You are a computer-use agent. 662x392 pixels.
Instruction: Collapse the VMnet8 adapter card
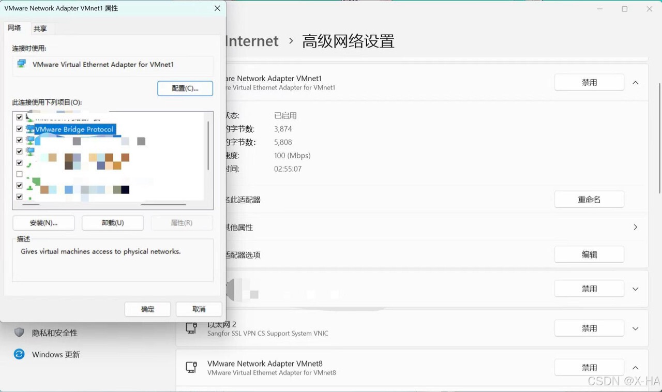[x=636, y=368]
